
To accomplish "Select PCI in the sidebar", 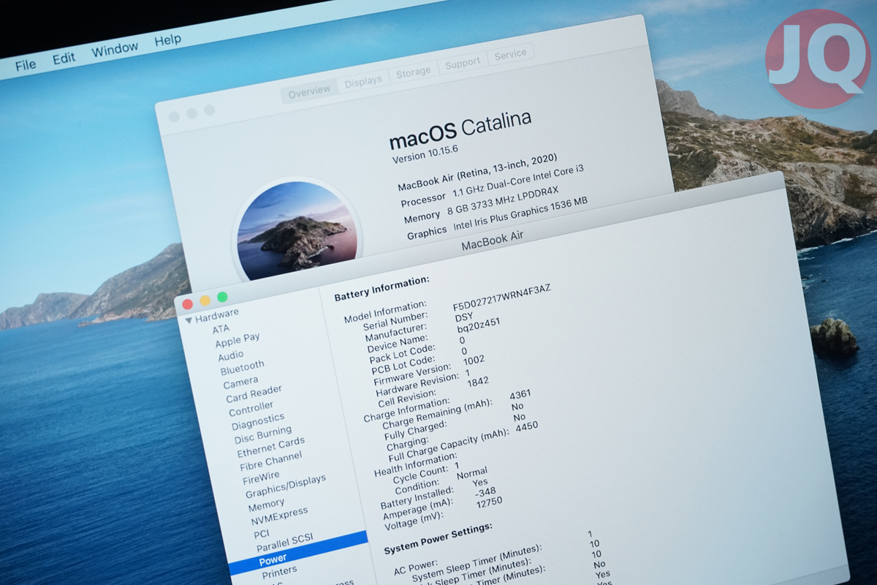I will [262, 534].
